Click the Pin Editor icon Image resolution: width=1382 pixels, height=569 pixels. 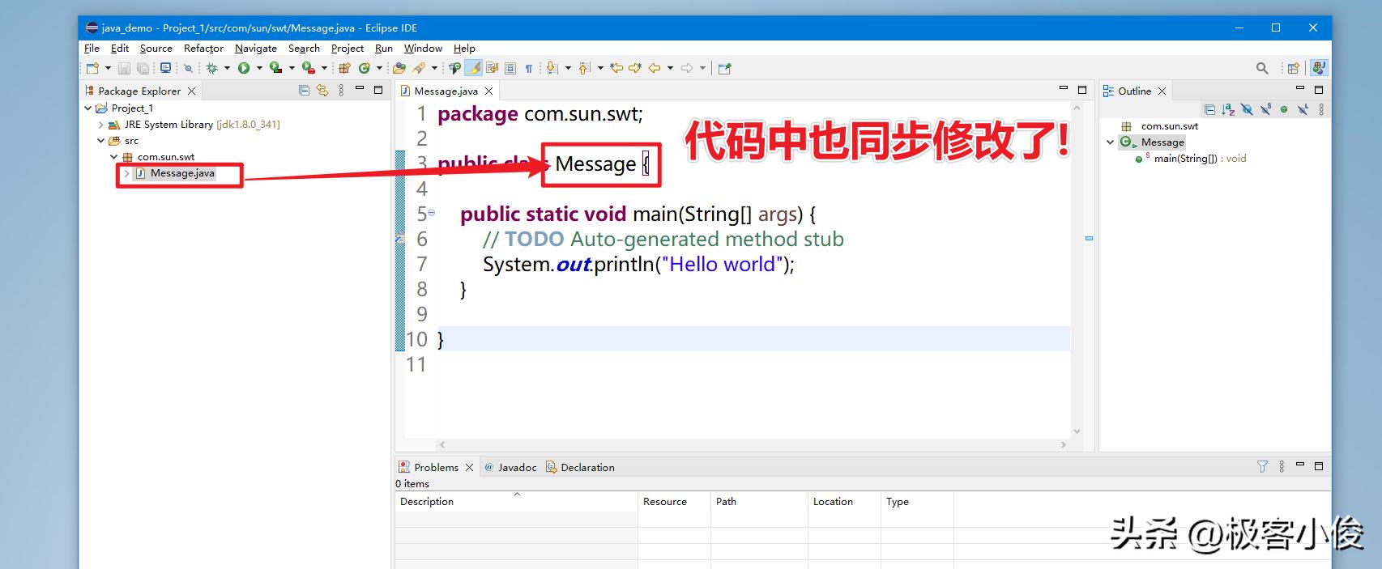[x=724, y=68]
